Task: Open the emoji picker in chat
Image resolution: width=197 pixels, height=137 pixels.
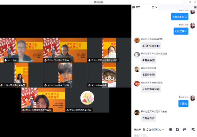Action: (171, 129)
